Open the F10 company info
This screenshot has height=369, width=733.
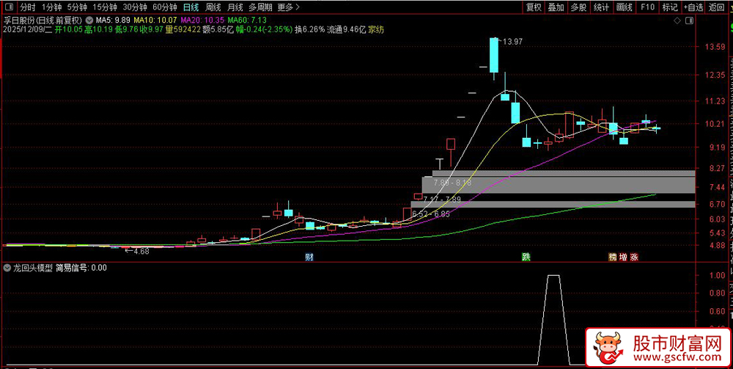[x=647, y=7]
